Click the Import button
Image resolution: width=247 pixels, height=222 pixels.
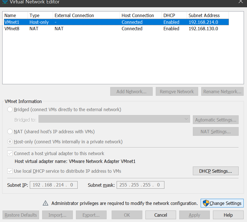(57, 215)
